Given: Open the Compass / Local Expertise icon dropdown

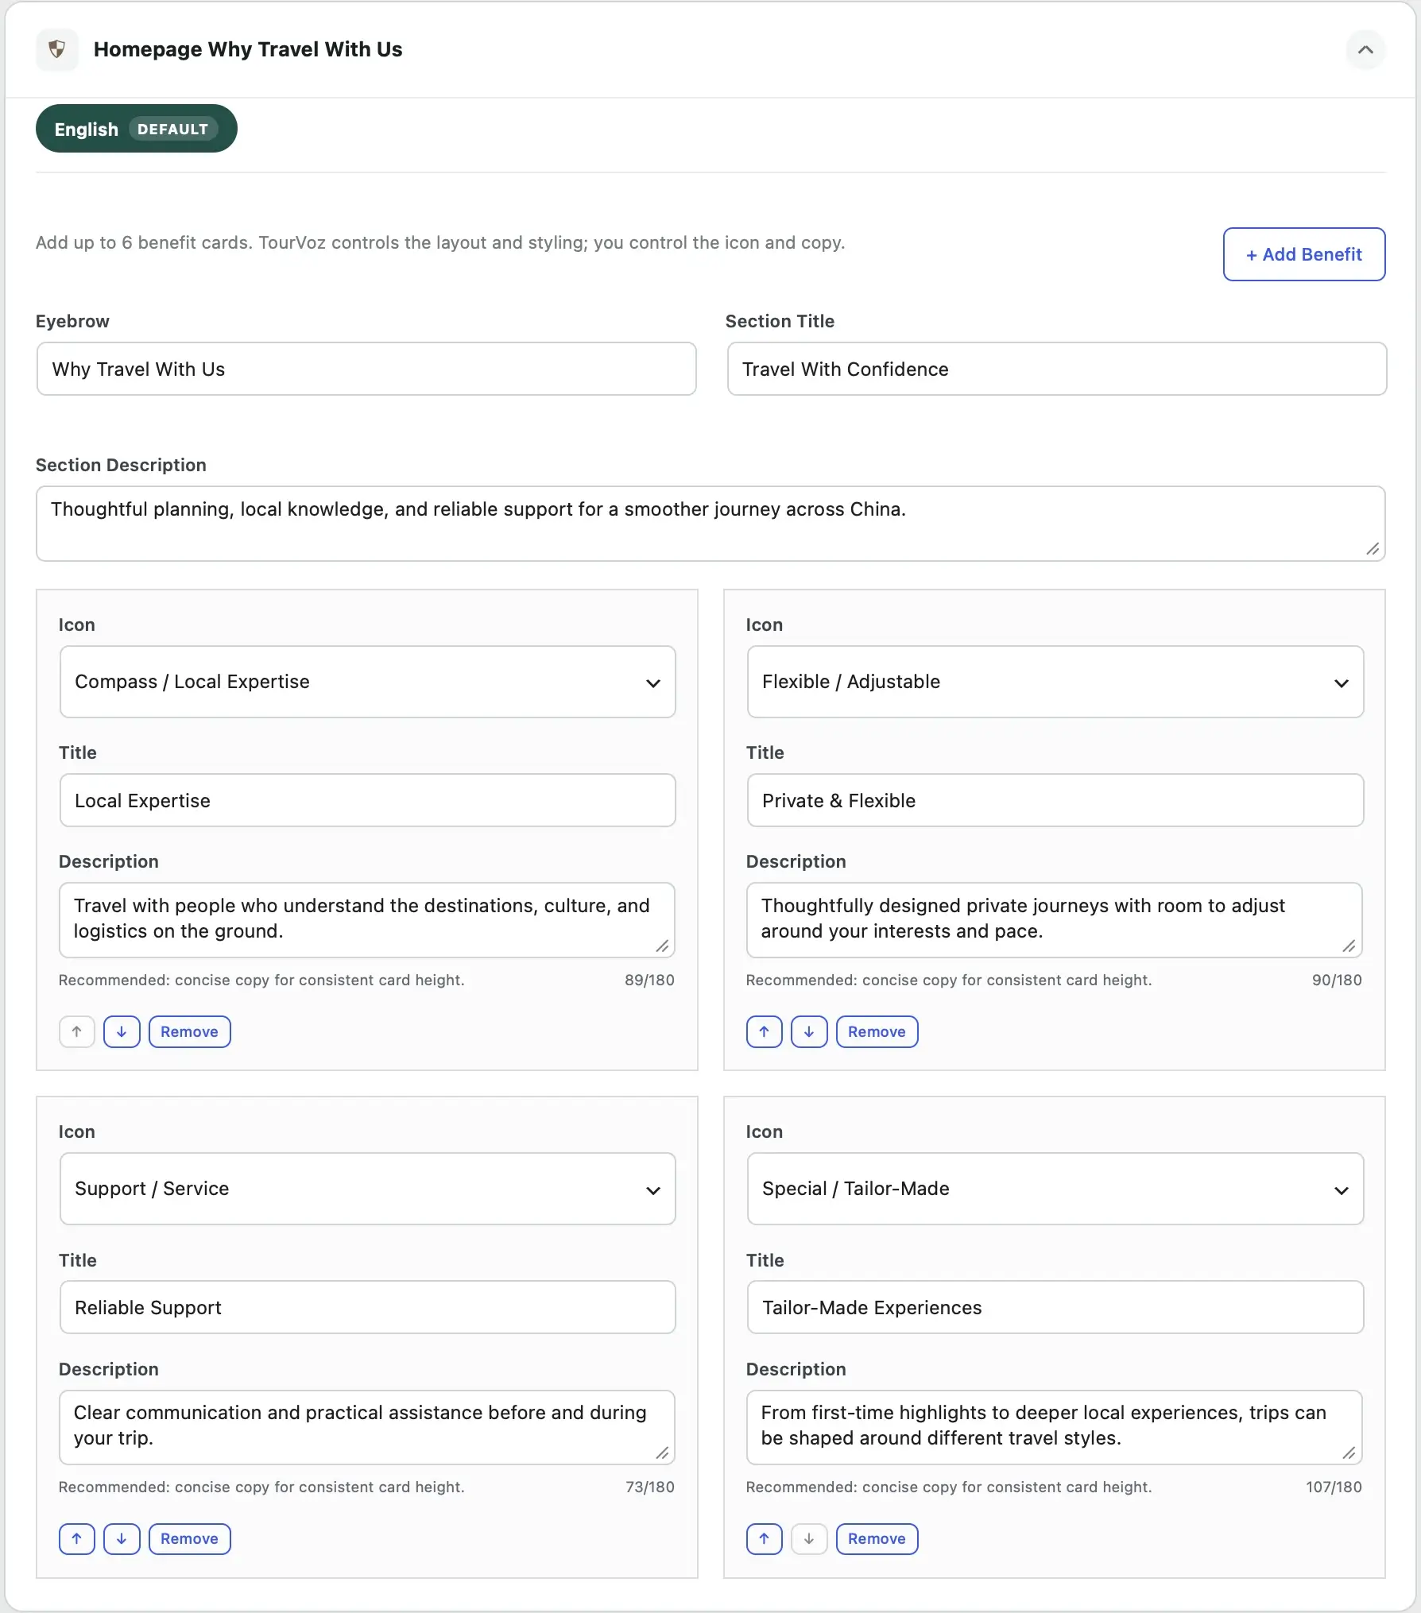Looking at the screenshot, I should pyautogui.click(x=368, y=682).
